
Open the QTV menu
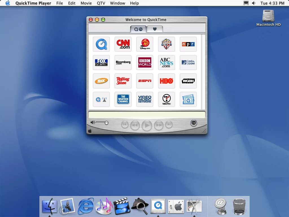pyautogui.click(x=101, y=3)
